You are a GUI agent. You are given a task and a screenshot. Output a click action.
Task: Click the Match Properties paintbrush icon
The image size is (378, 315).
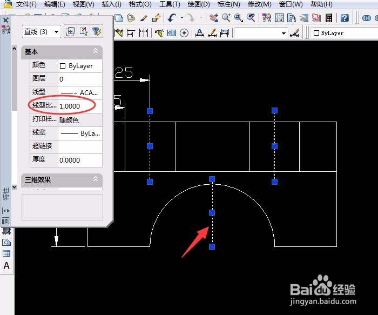[144, 18]
